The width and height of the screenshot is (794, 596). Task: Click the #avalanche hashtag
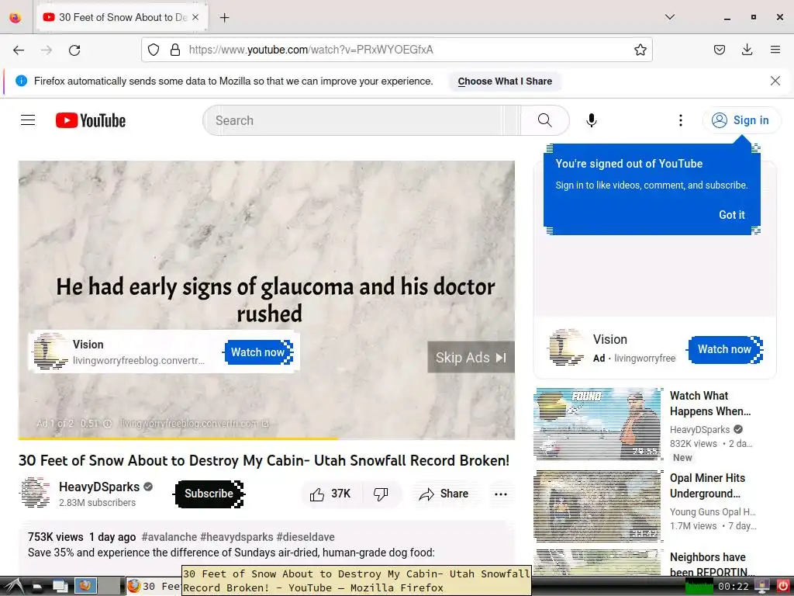pos(169,537)
